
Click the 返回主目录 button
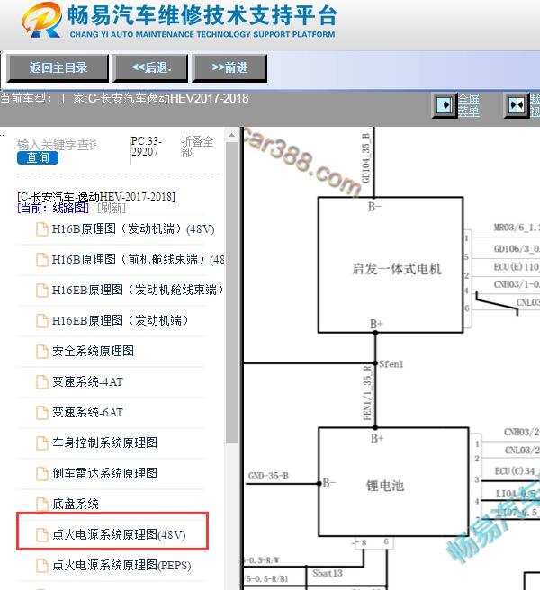tap(58, 68)
